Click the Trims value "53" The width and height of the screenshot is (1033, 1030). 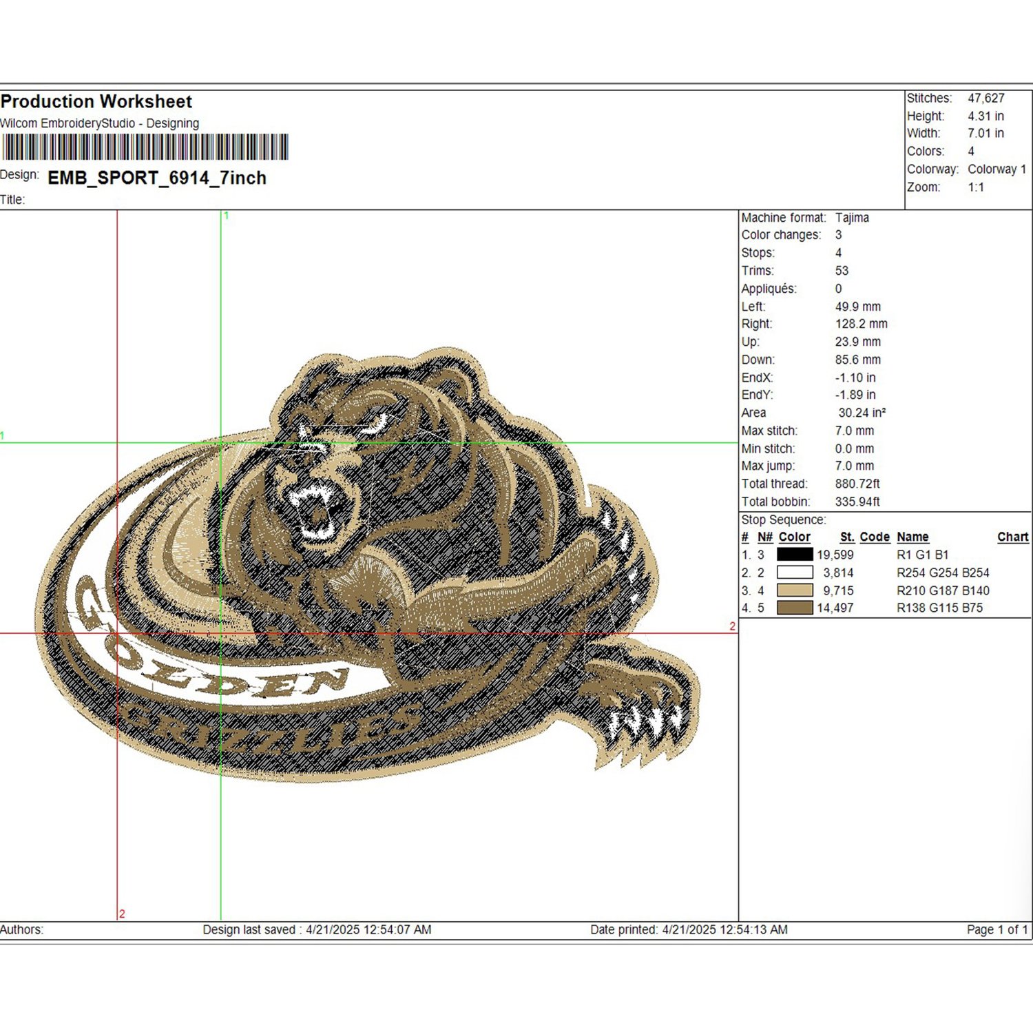pos(842,271)
